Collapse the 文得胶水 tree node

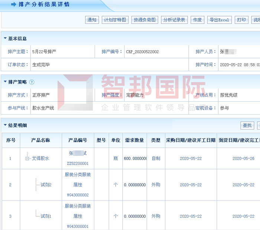pos(27,159)
